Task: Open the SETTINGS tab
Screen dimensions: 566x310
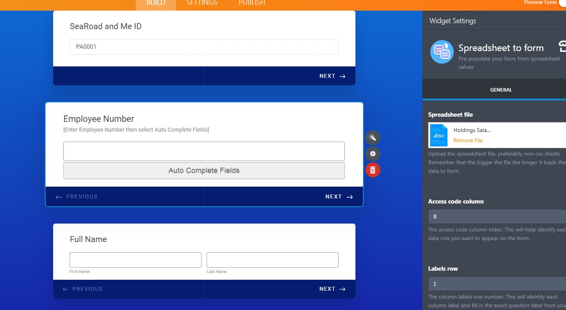Action: pyautogui.click(x=202, y=3)
